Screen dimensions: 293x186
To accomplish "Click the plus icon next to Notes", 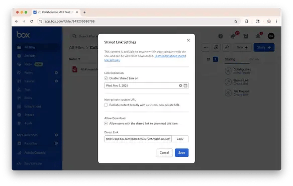I will pos(56,72).
